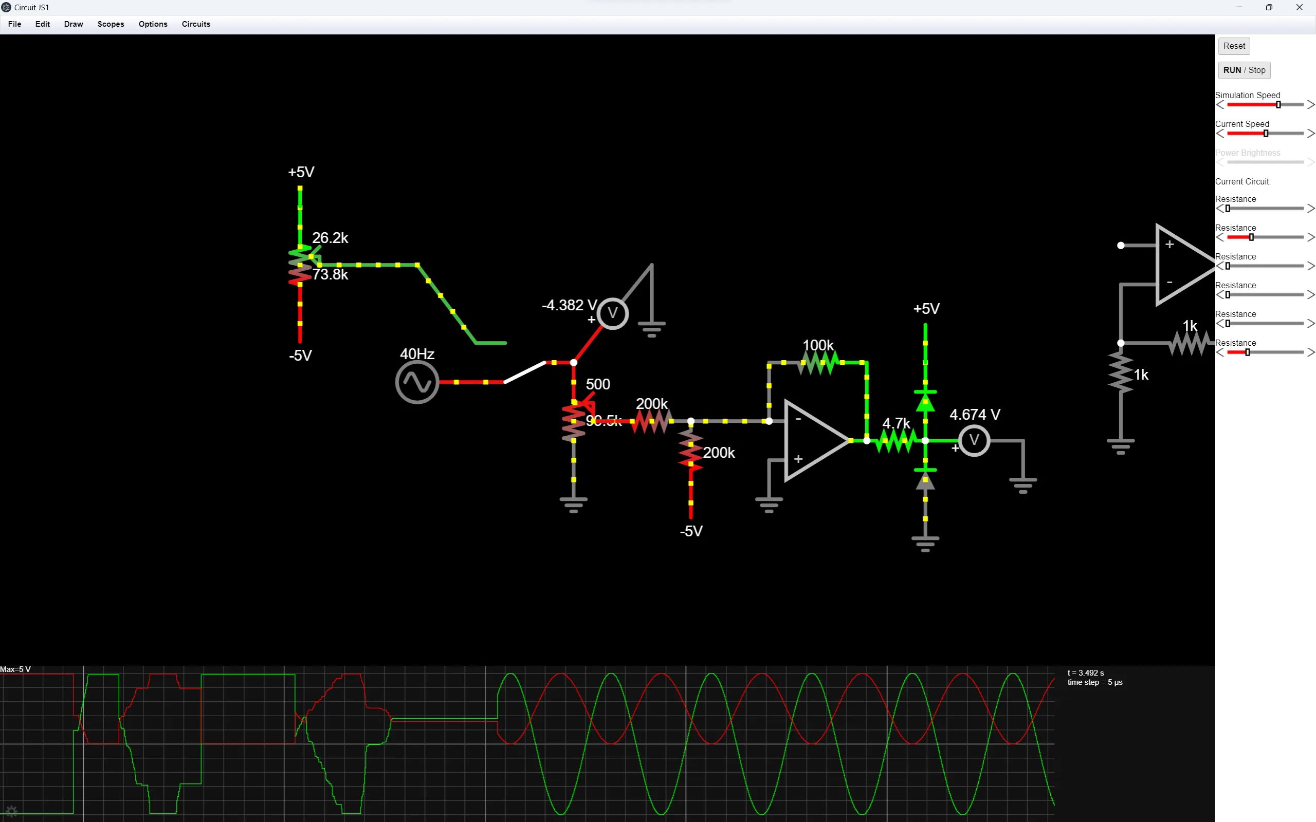Open the Draw menu

74,24
